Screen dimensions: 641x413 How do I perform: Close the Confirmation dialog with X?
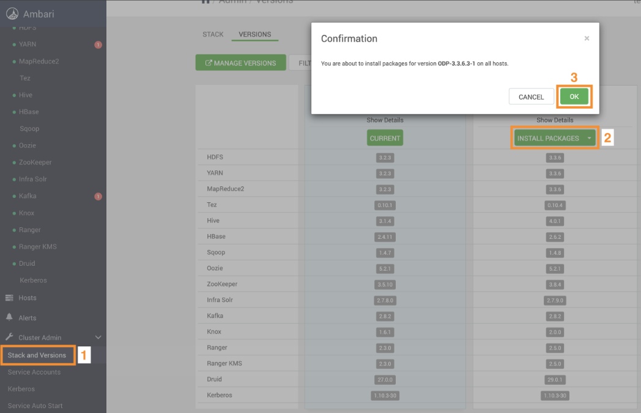click(x=587, y=38)
